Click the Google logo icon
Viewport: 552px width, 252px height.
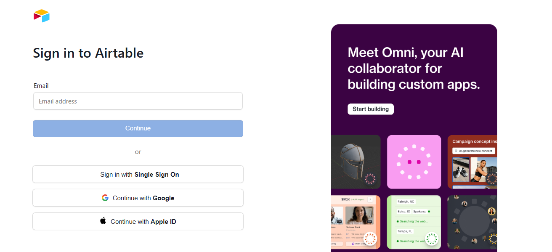105,198
